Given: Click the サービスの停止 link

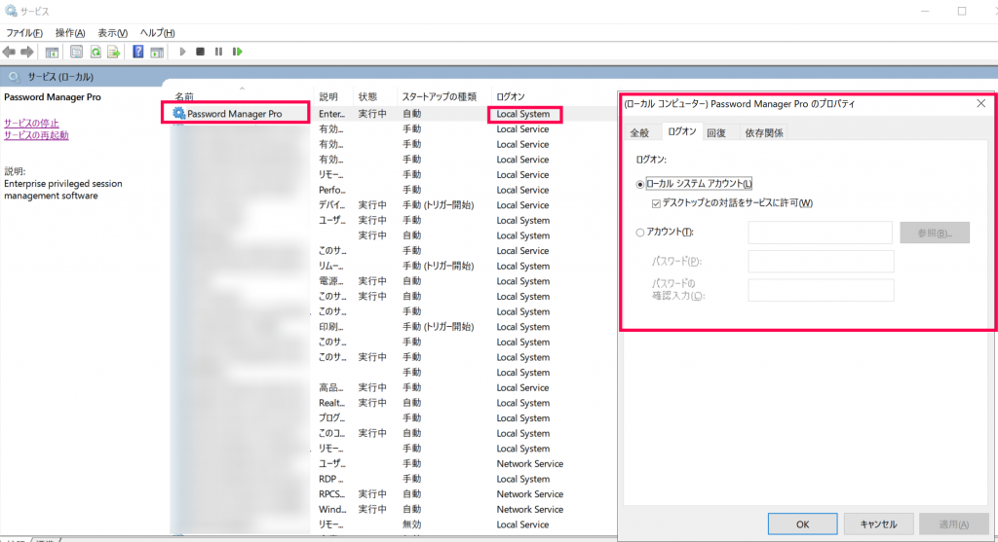Looking at the screenshot, I should pos(31,123).
